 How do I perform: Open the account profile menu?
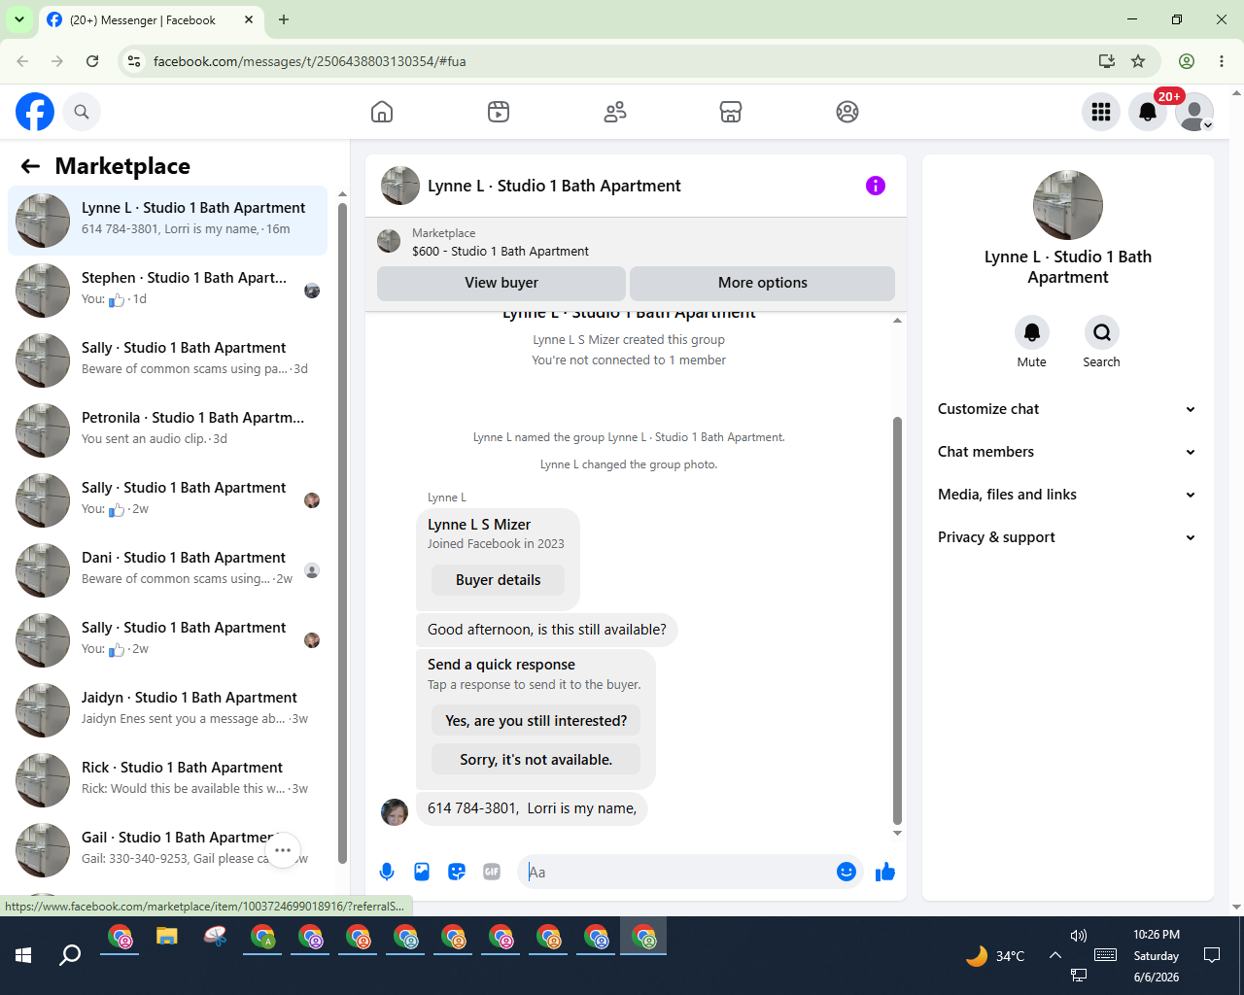(x=1194, y=112)
